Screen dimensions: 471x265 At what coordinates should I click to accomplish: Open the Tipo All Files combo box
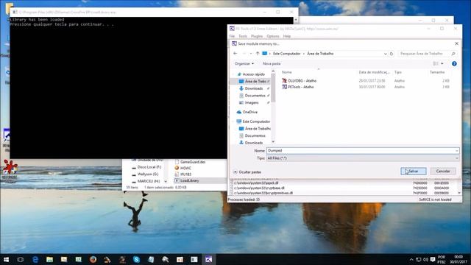pyautogui.click(x=363, y=158)
